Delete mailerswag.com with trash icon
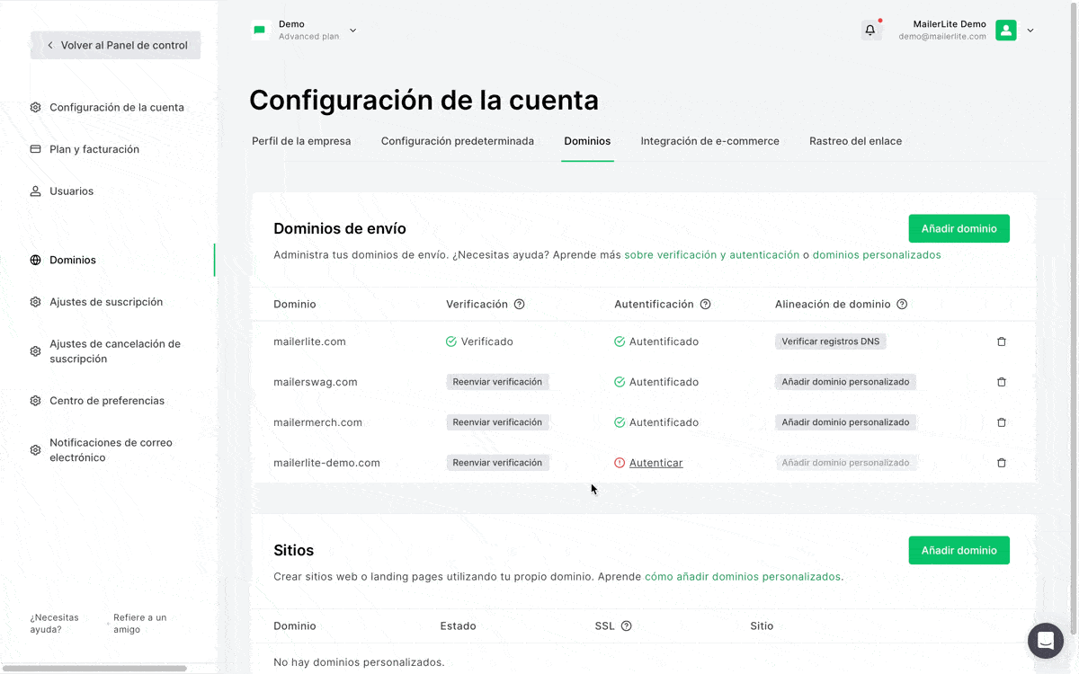1079x674 pixels. (1002, 382)
